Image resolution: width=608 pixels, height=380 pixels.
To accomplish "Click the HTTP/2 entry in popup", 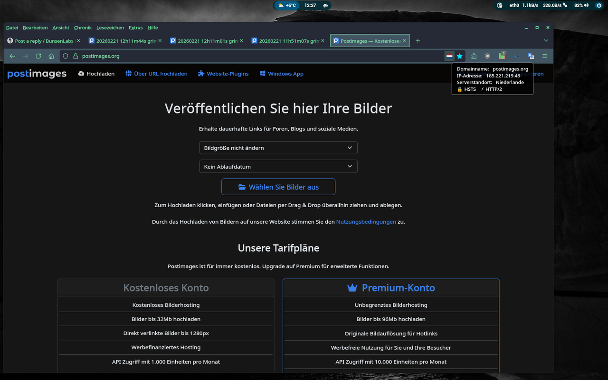I will pos(491,89).
